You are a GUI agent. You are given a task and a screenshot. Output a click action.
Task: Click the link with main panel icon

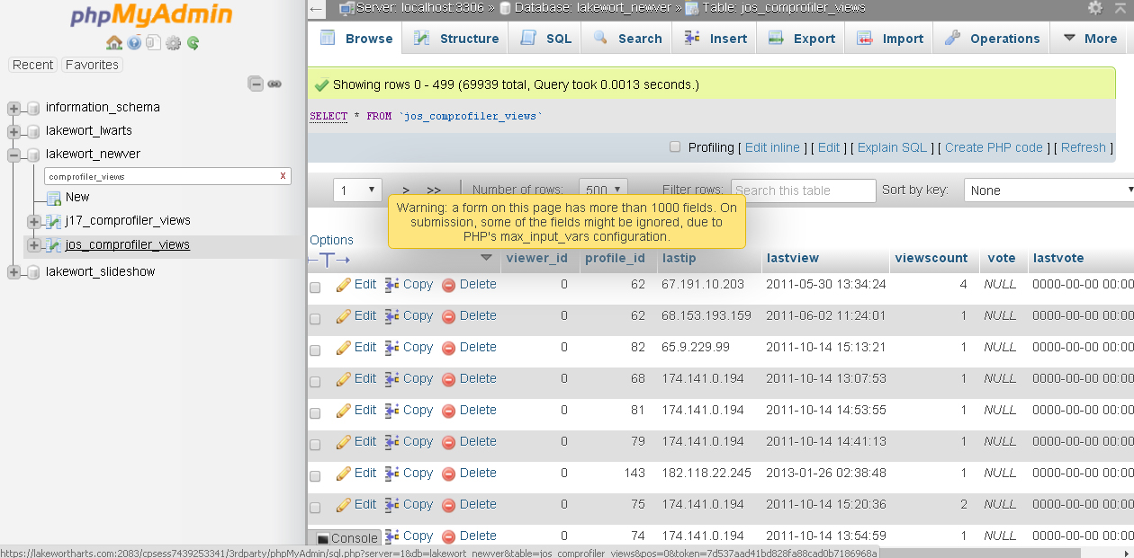[274, 84]
